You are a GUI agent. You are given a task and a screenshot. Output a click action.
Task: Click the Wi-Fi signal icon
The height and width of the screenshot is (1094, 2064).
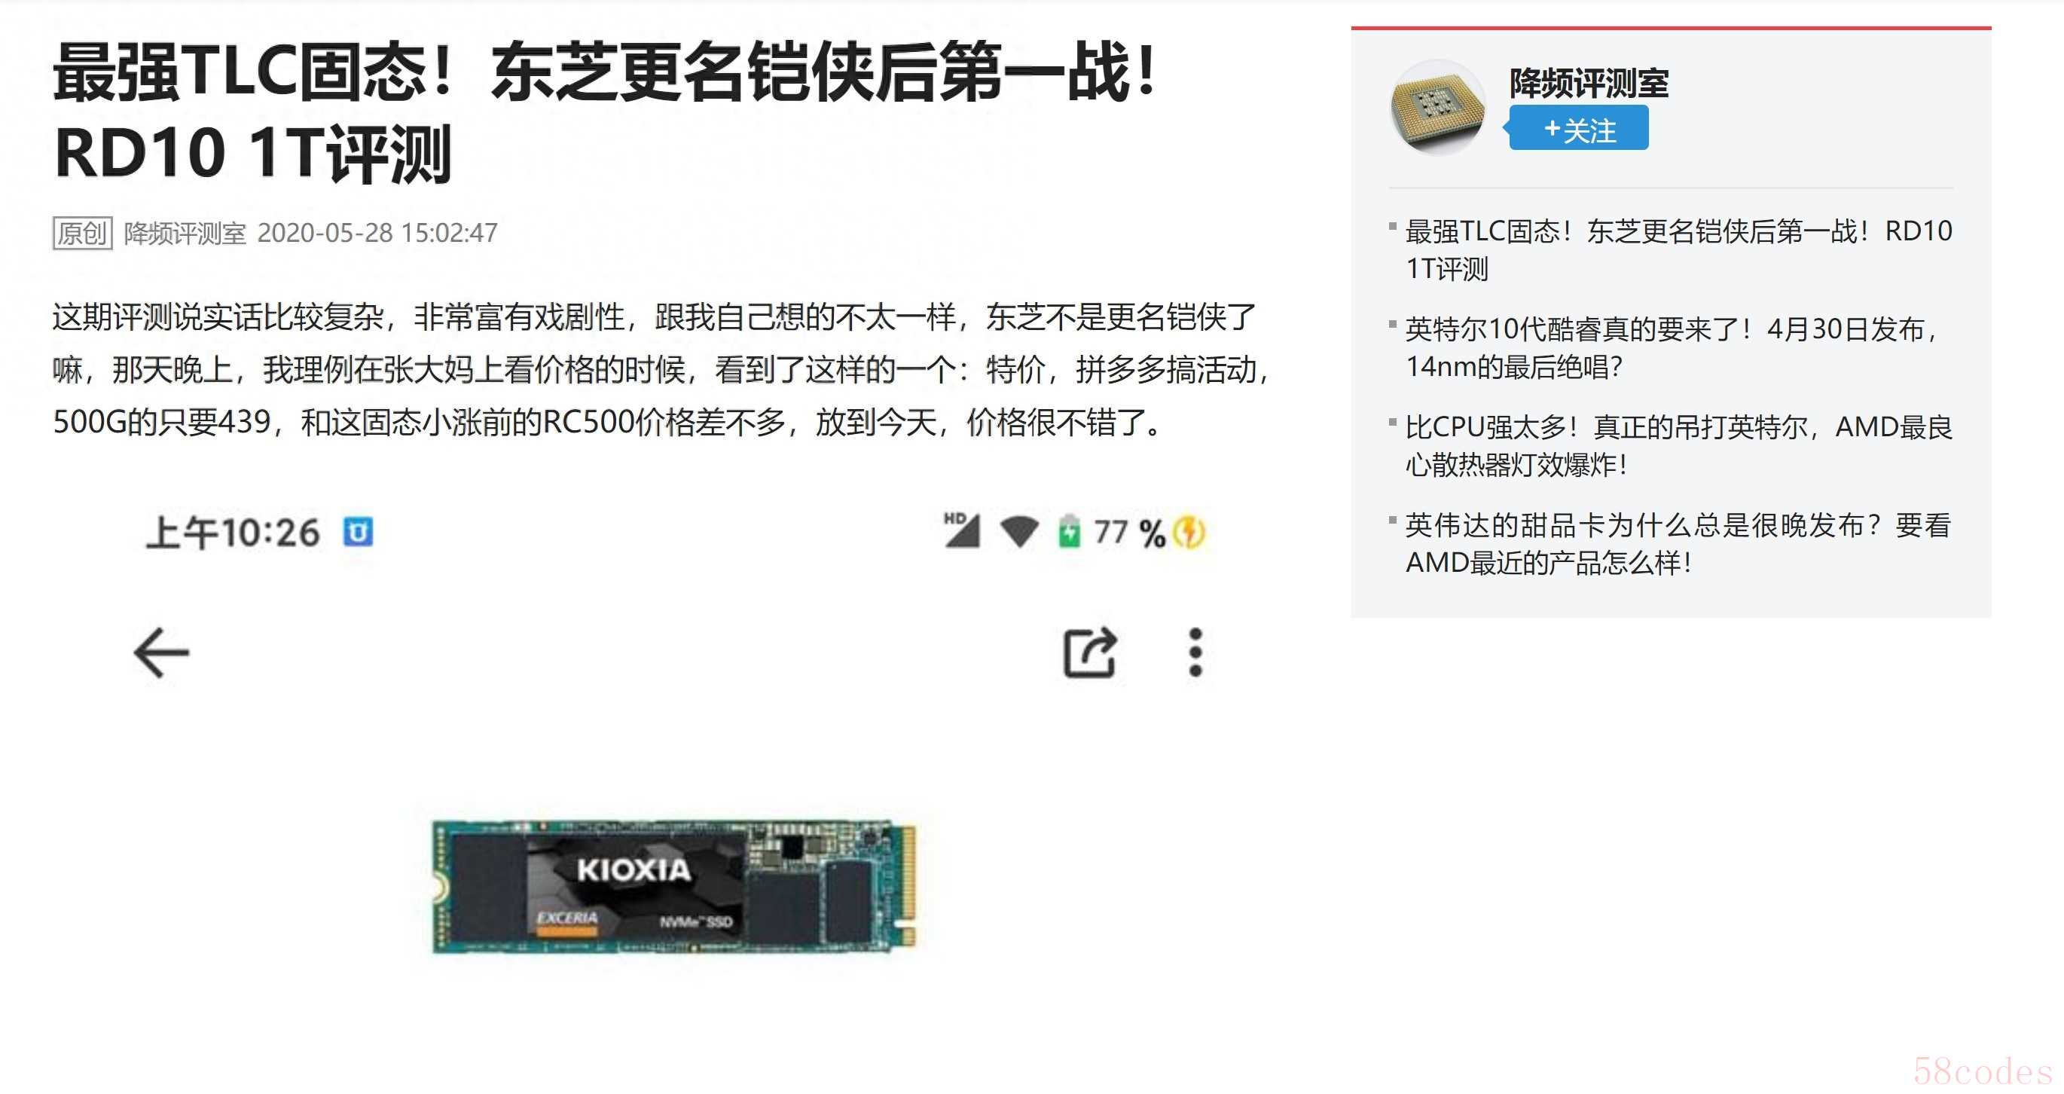(1019, 532)
